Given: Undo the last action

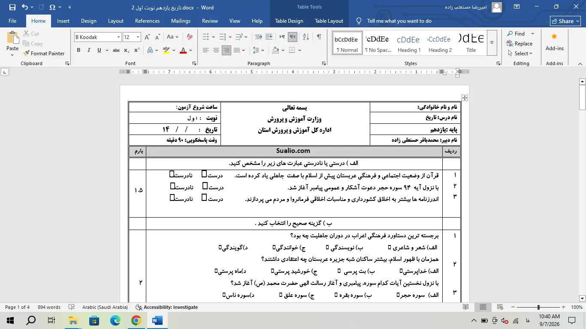Looking at the screenshot, I should (24, 7).
